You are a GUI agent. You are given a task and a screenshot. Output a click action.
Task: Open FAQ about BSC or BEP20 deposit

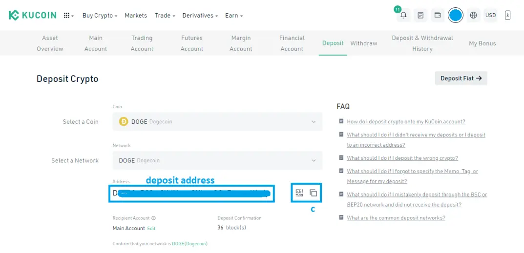click(x=417, y=199)
